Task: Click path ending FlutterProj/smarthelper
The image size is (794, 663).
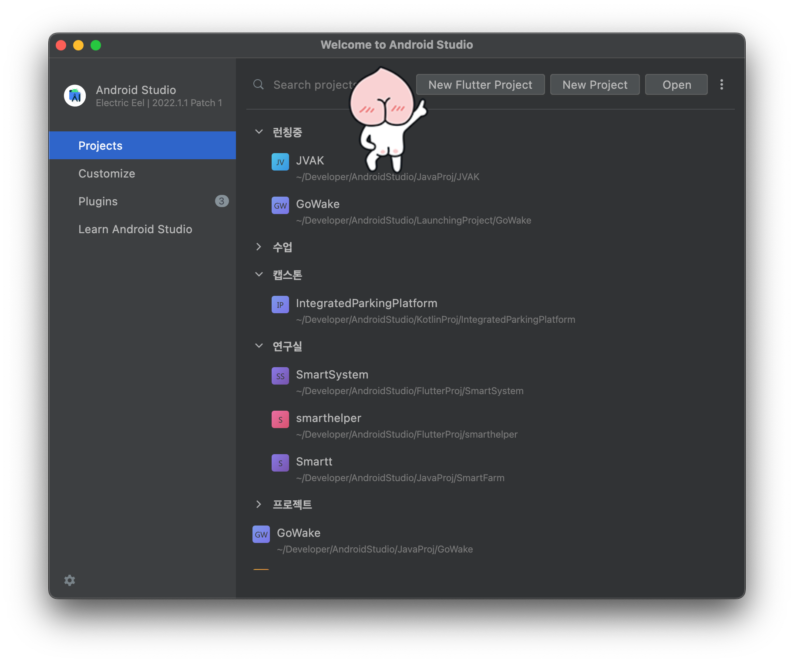Action: pyautogui.click(x=407, y=435)
